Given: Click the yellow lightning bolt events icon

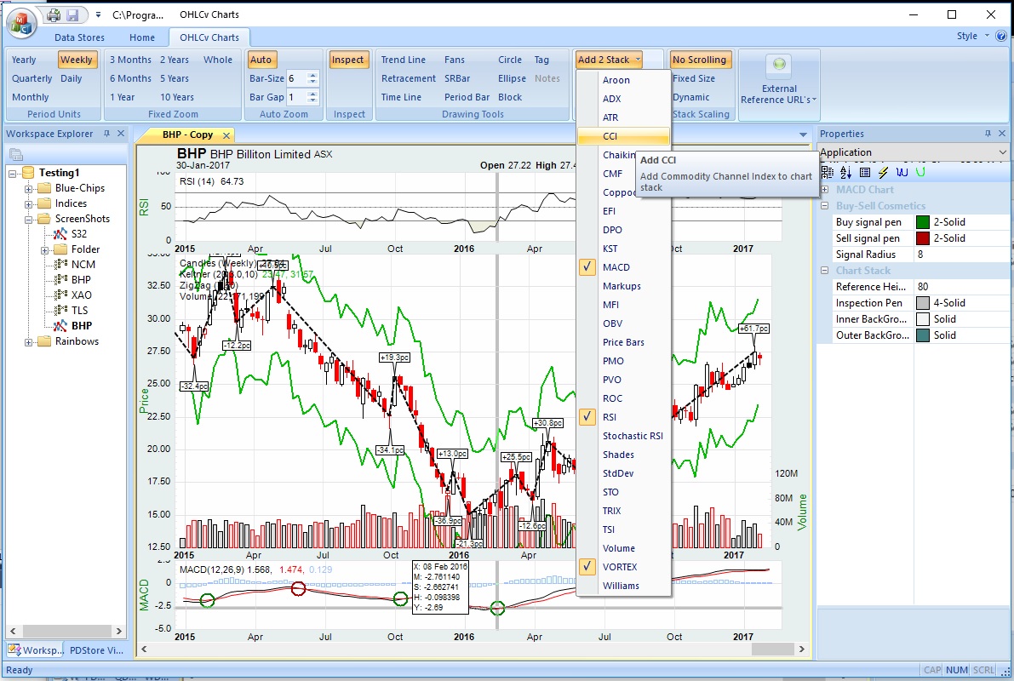Looking at the screenshot, I should (884, 172).
